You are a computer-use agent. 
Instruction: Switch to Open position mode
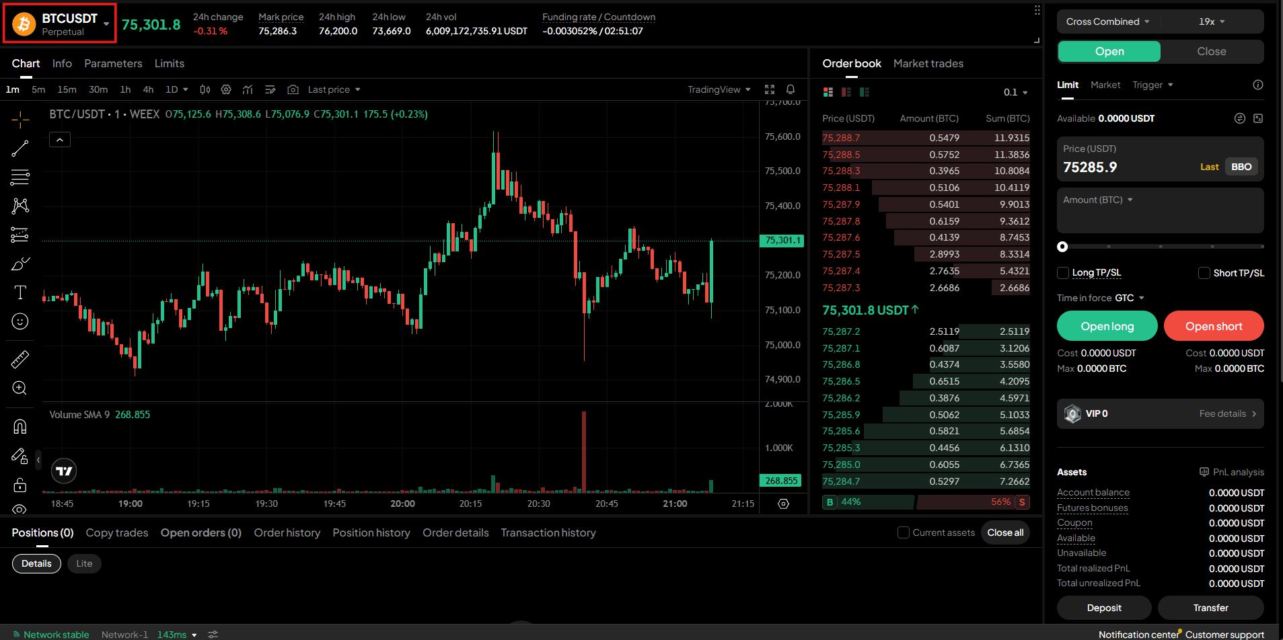[x=1109, y=52]
